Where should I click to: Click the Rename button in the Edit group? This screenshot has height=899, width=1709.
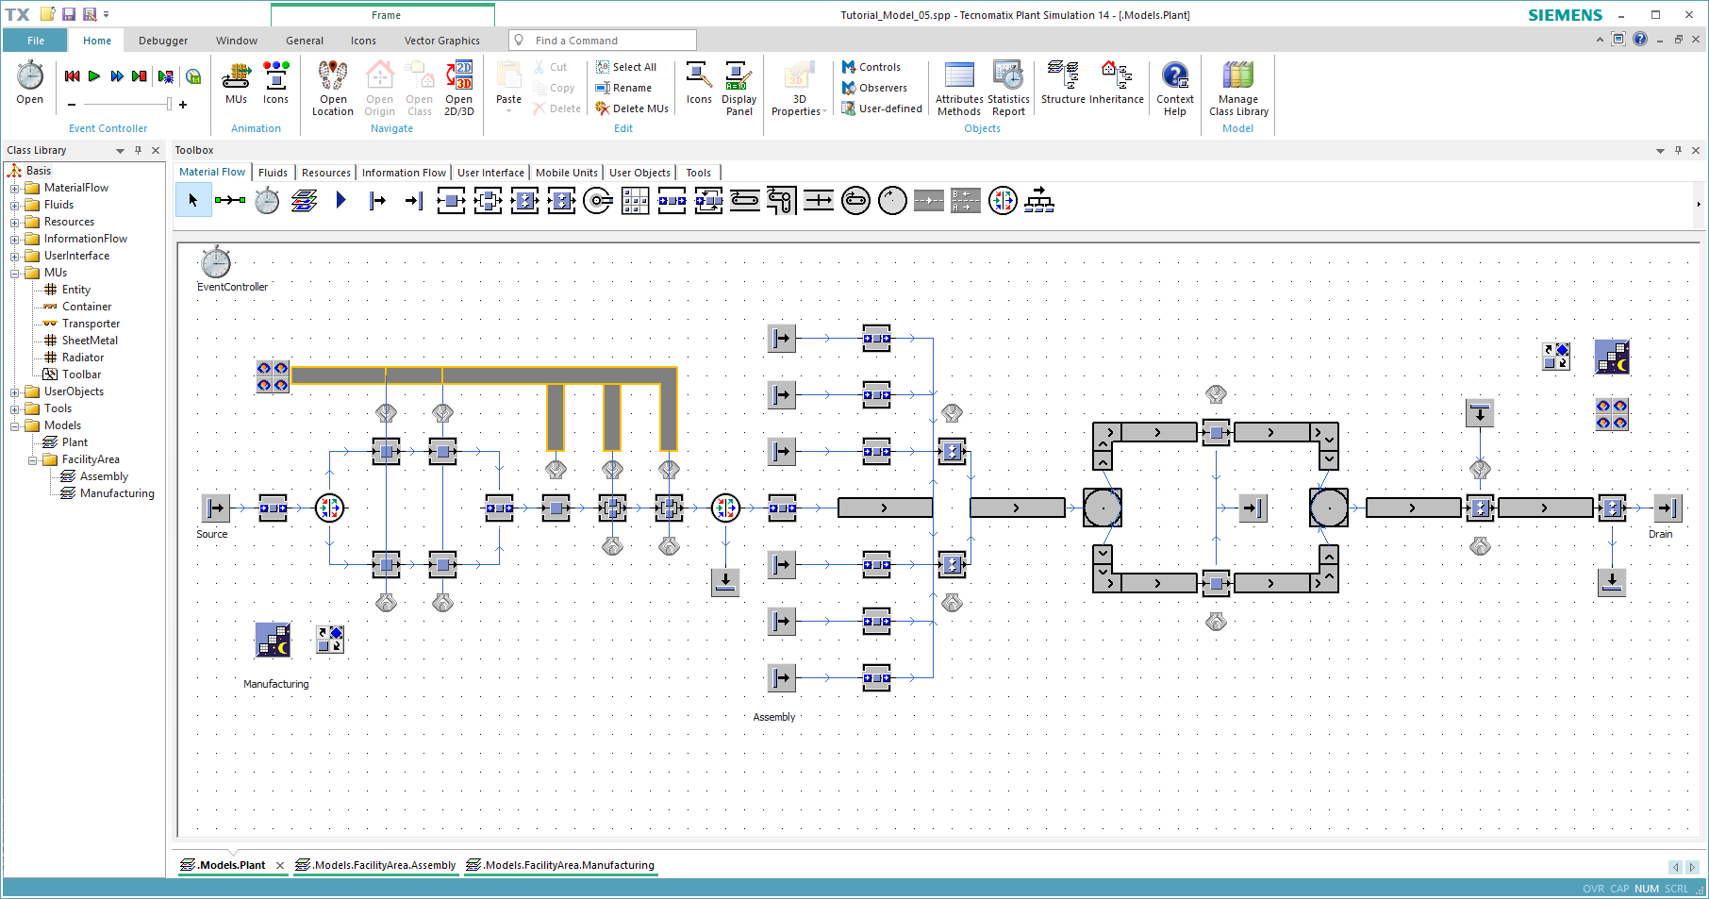coord(626,88)
